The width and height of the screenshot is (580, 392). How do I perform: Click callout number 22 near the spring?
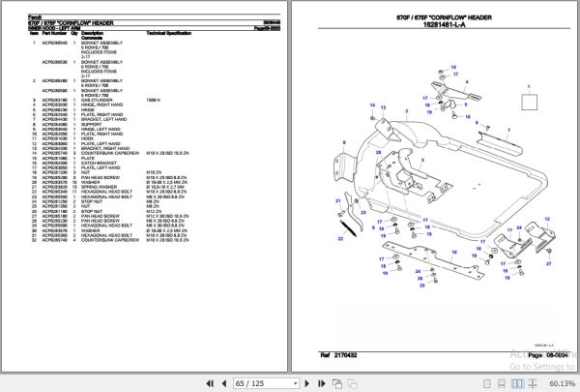click(340, 239)
